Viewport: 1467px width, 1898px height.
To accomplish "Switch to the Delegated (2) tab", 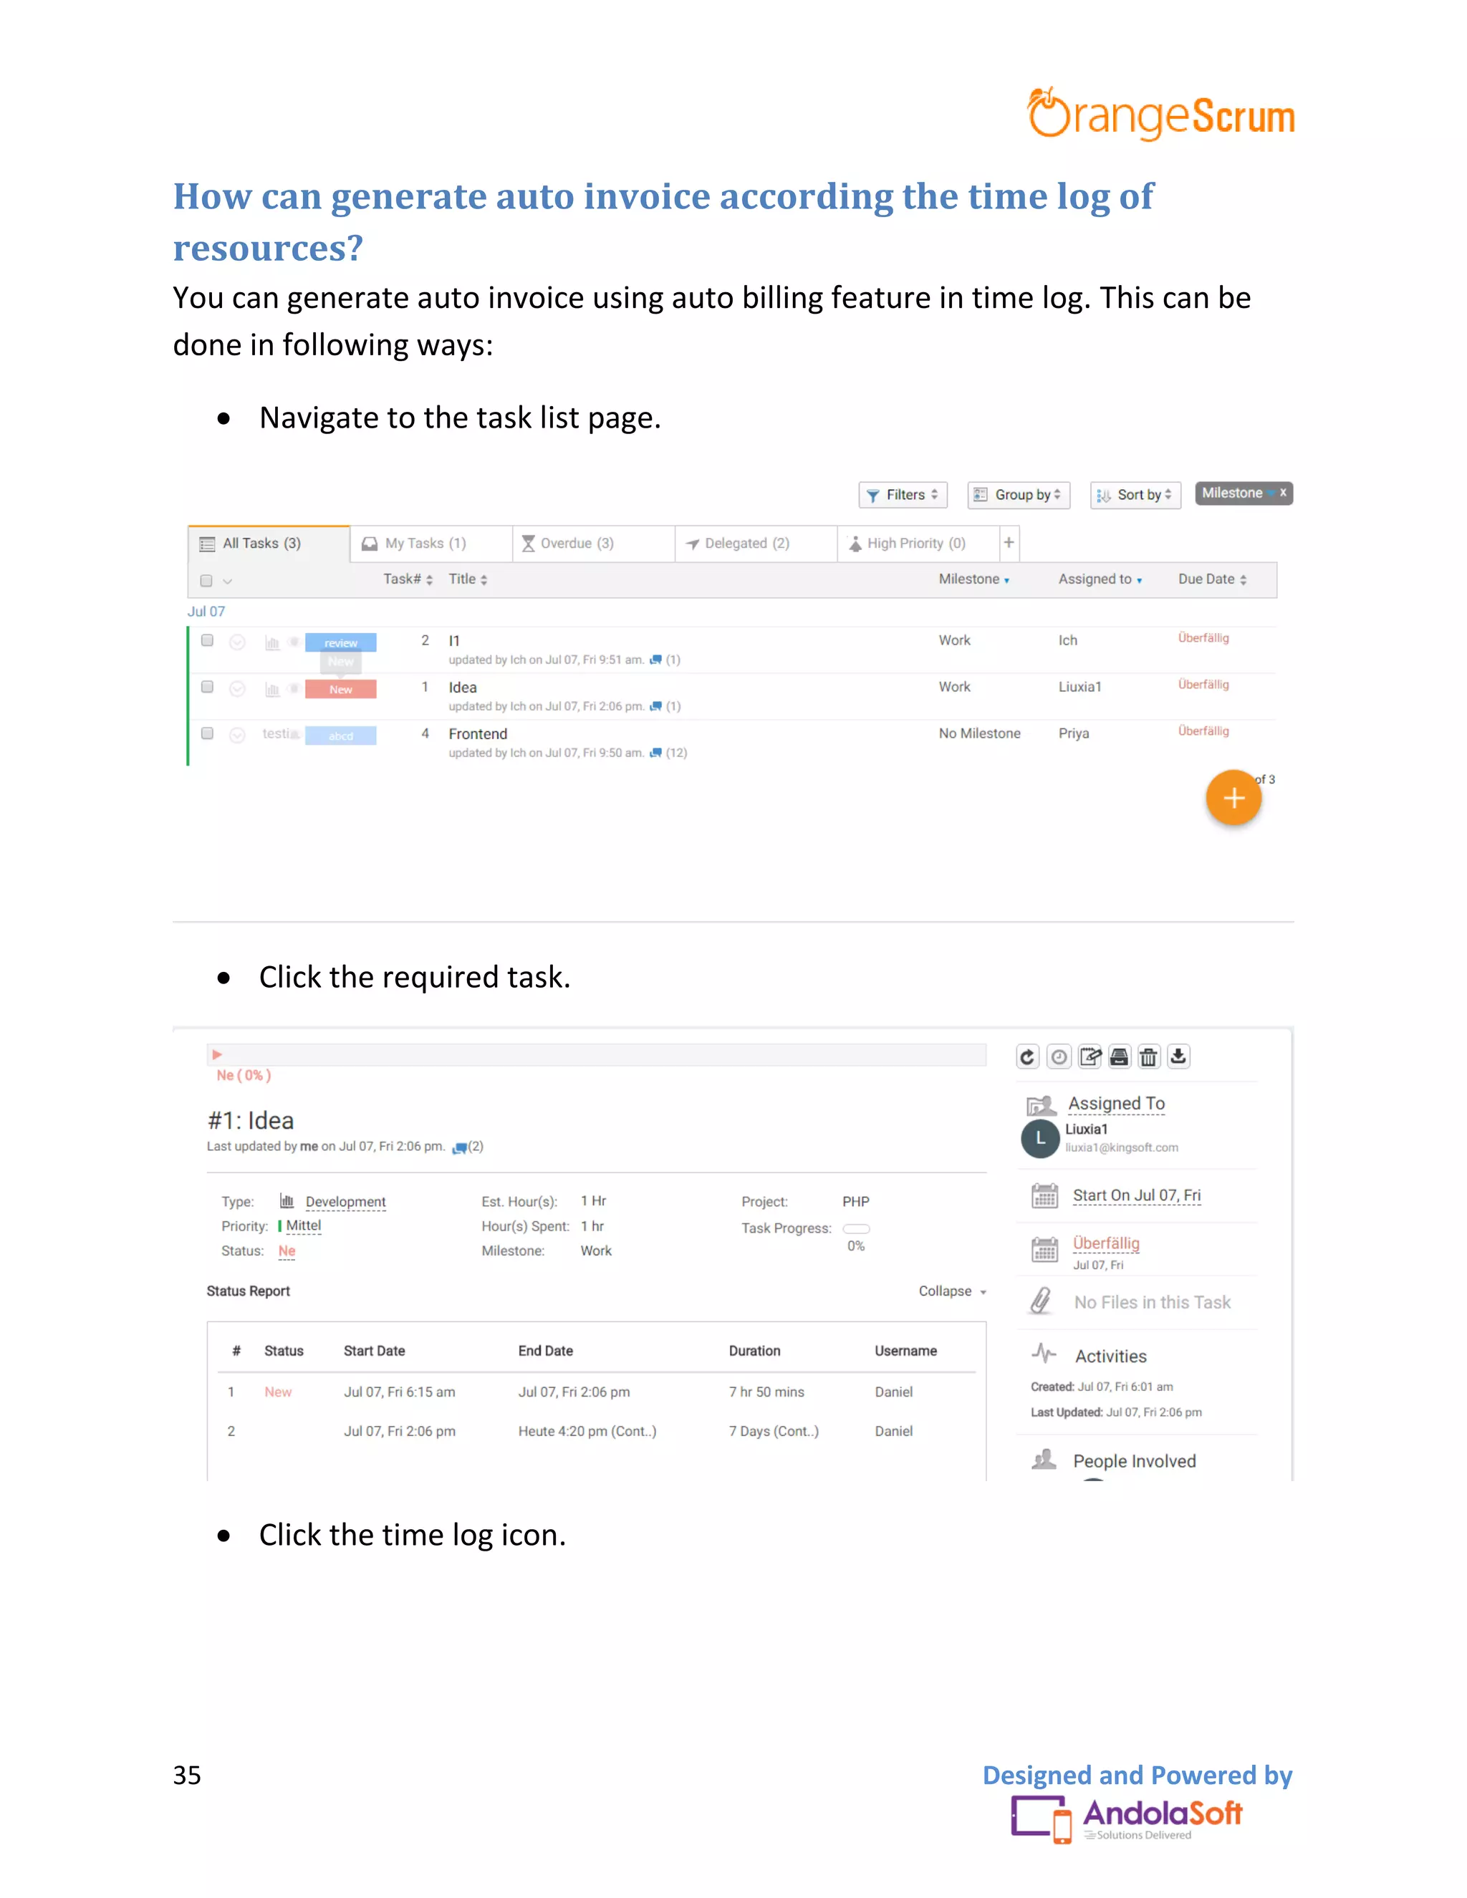I will click(756, 543).
